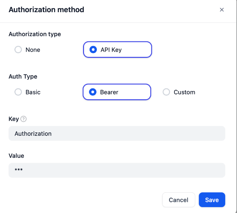The height and width of the screenshot is (213, 237).
Task: Click the filled radio dot beside API Key
Action: pos(93,50)
